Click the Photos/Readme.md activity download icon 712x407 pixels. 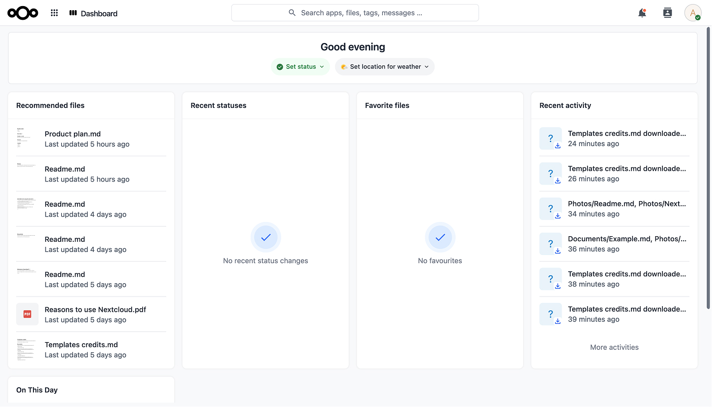point(550,208)
